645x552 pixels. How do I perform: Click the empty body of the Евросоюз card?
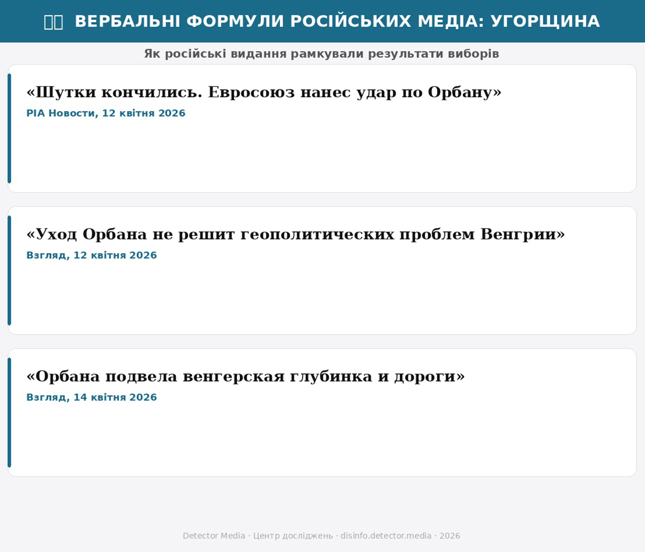point(322,156)
